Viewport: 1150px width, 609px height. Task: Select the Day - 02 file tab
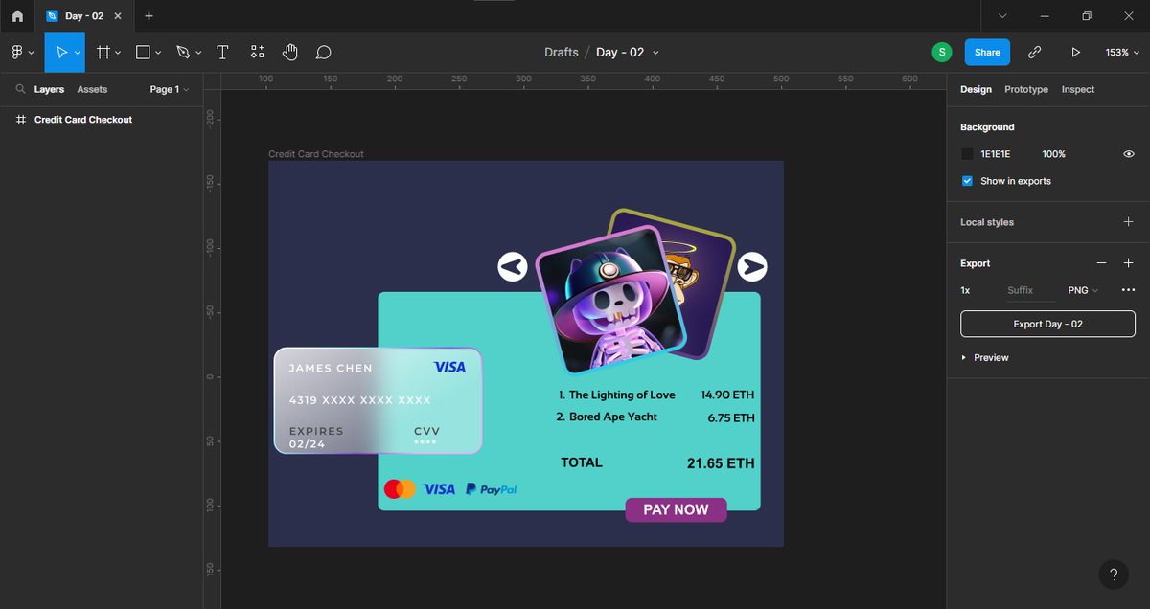84,16
